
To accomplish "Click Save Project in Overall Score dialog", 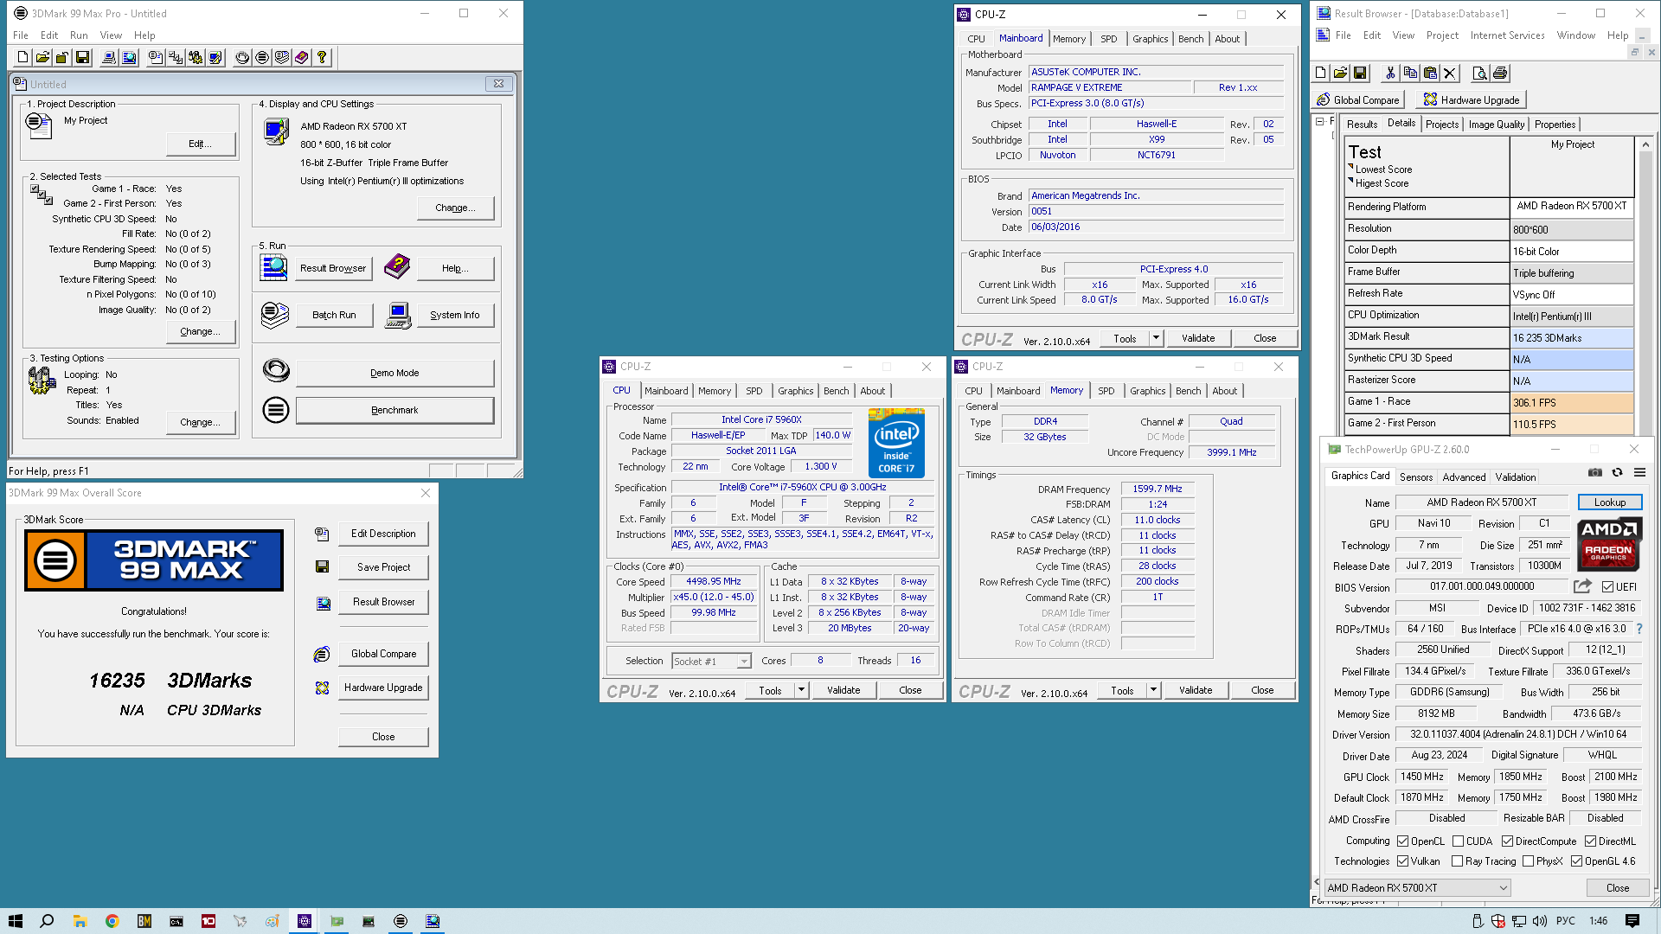I will tap(383, 567).
